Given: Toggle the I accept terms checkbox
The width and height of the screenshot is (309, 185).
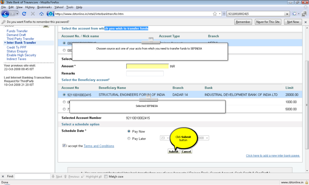Looking at the screenshot, I should coord(64,146).
